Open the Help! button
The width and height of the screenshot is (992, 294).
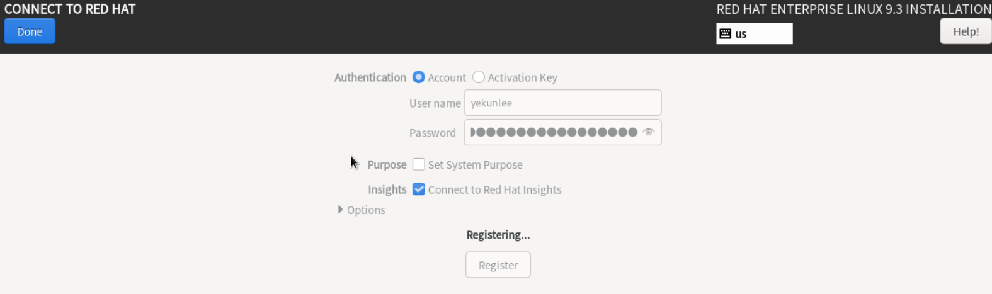[966, 31]
